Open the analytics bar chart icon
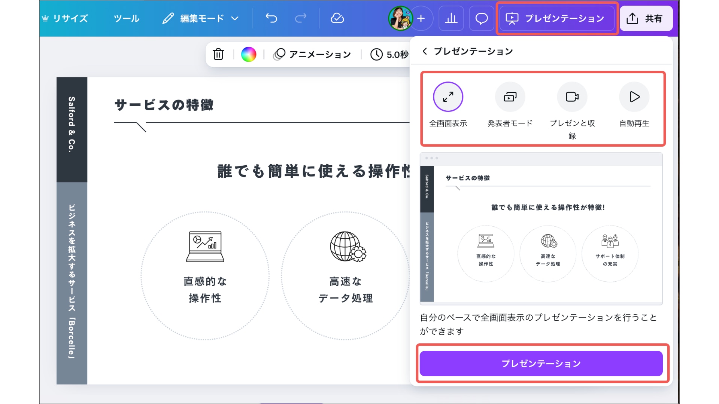Viewport: 719px width, 404px height. click(x=451, y=18)
